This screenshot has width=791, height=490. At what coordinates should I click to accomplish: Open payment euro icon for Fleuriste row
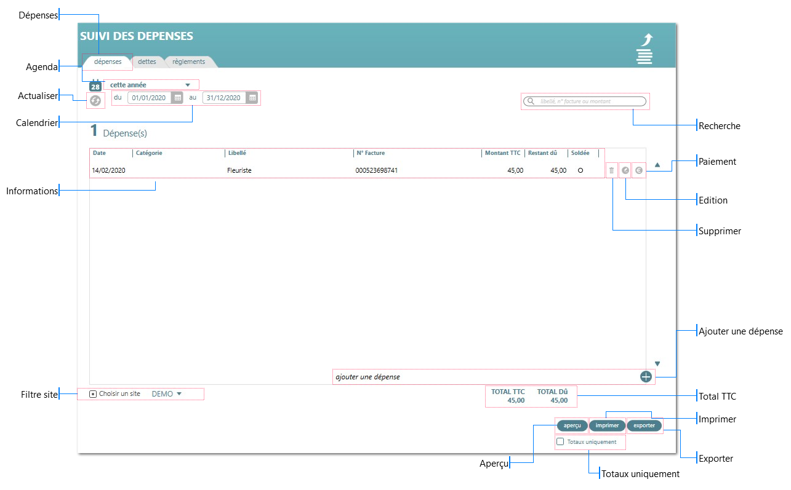pos(639,170)
